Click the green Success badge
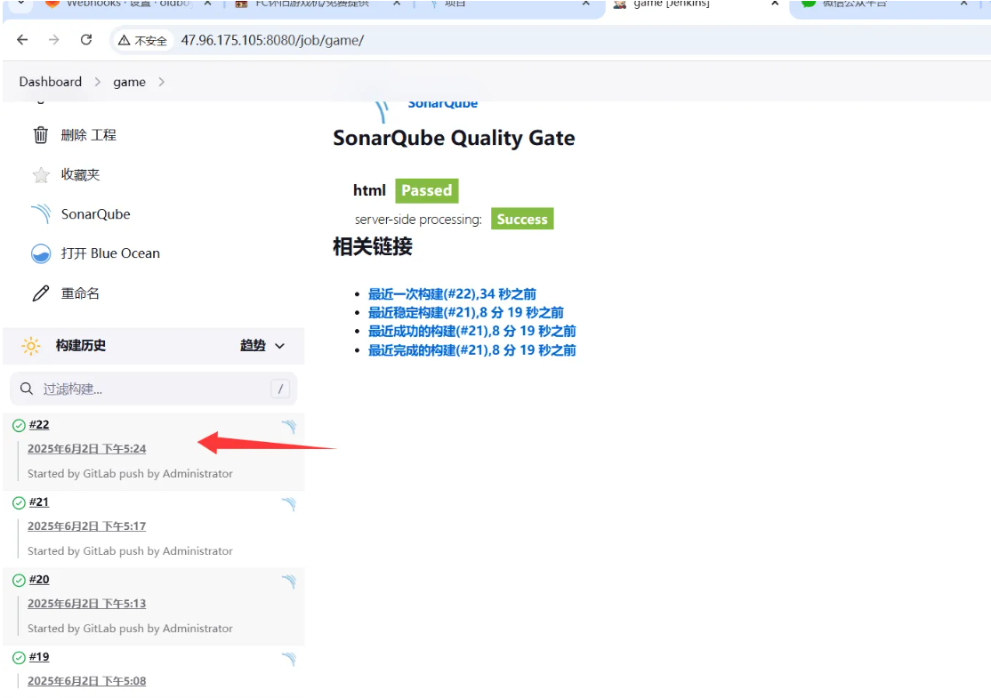 point(522,220)
